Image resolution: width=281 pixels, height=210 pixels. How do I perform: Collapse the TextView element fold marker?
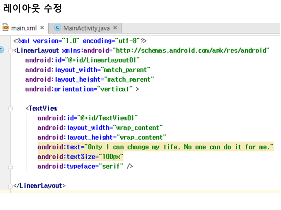pyautogui.click(x=11, y=108)
